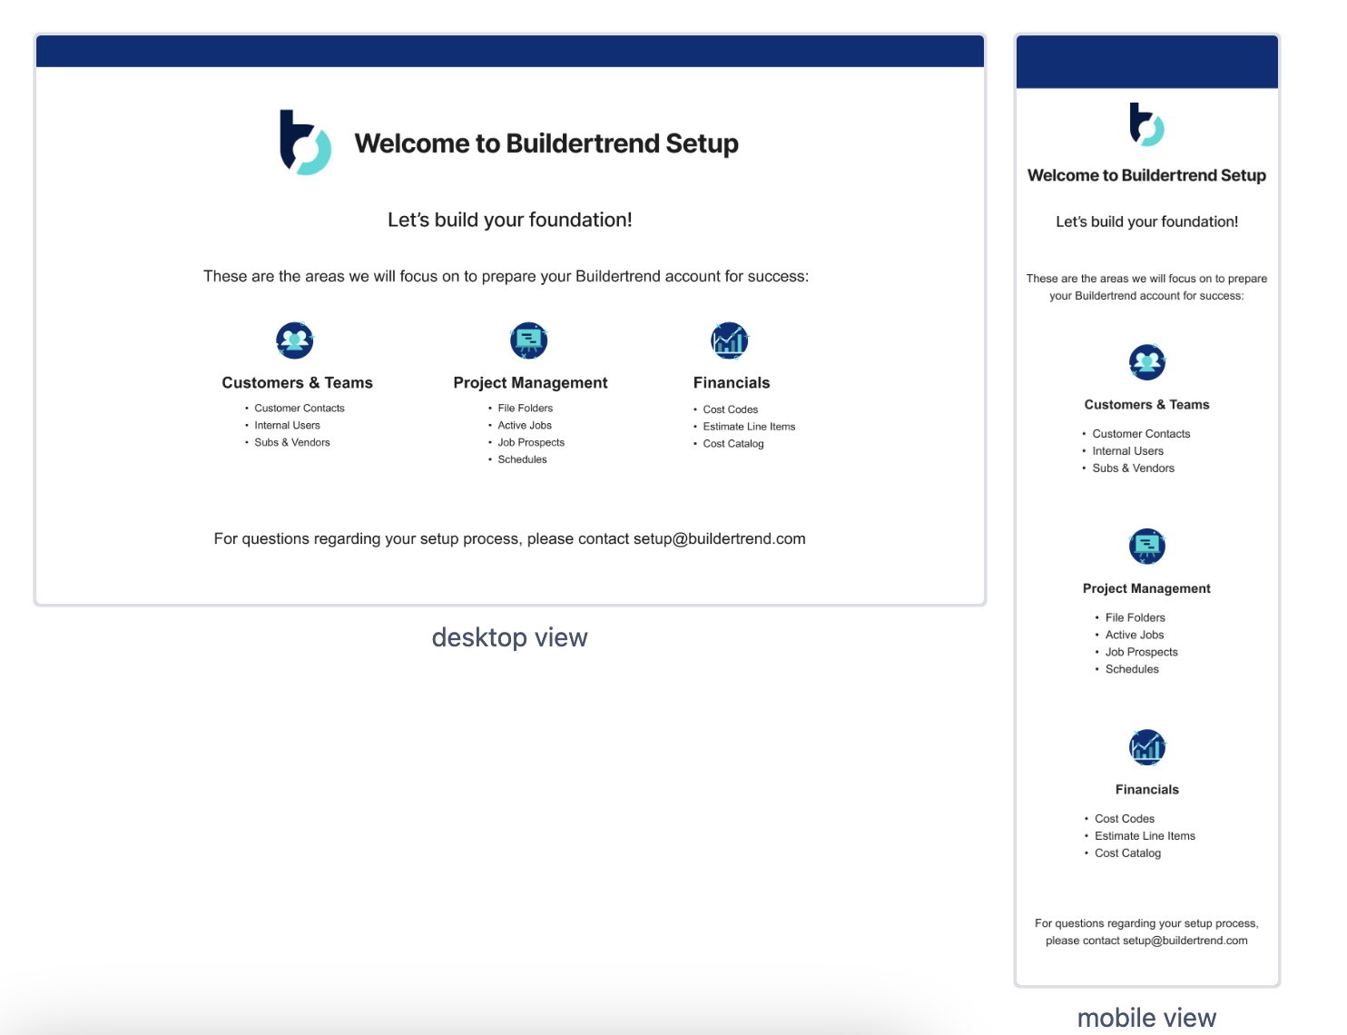This screenshot has width=1347, height=1035.
Task: Click Active Jobs in mobile view
Action: [1134, 635]
